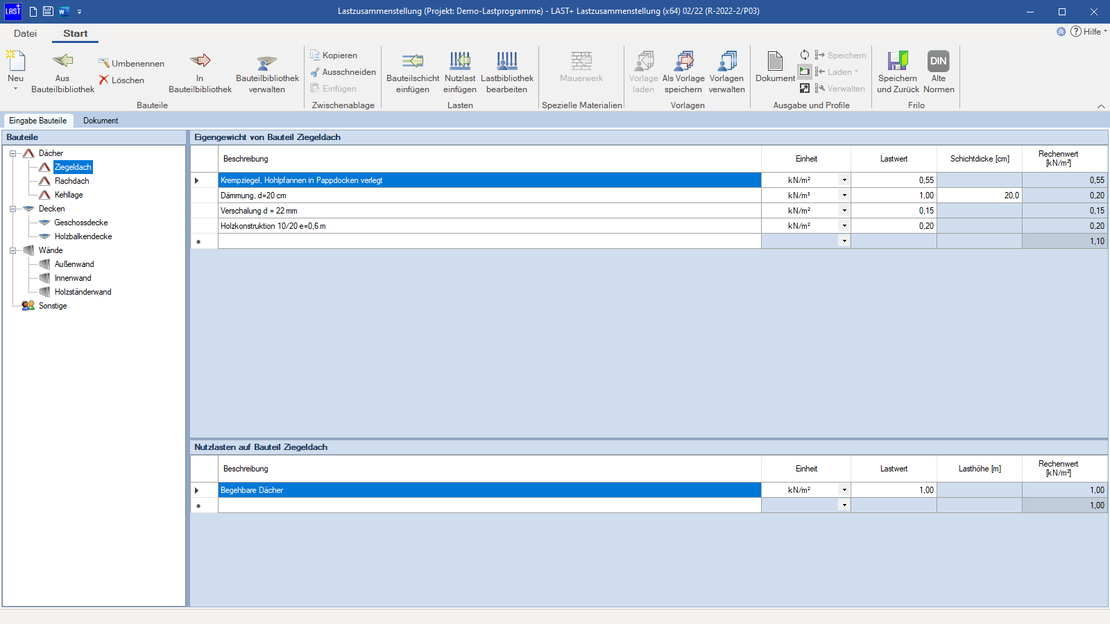Click Schichtdicke value 20,0
This screenshot has height=624, width=1110.
[980, 196]
